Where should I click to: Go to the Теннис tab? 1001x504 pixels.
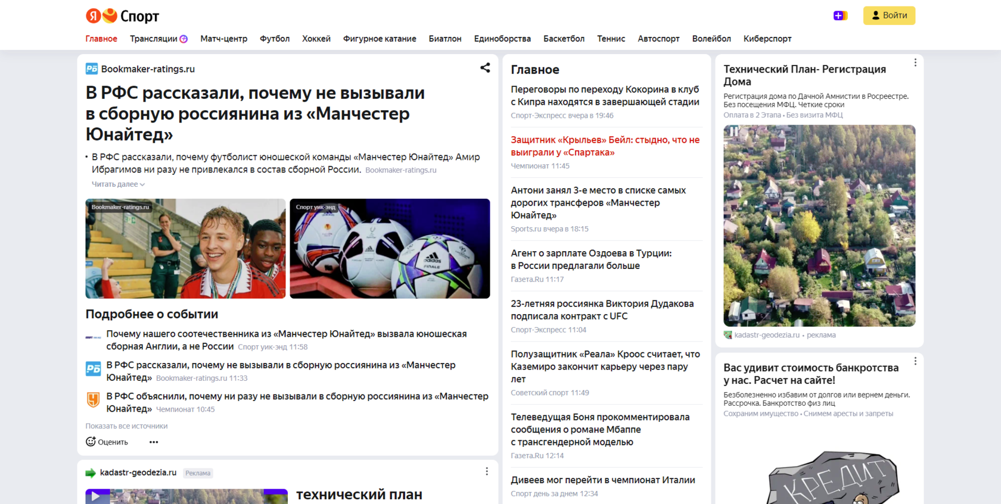[611, 39]
